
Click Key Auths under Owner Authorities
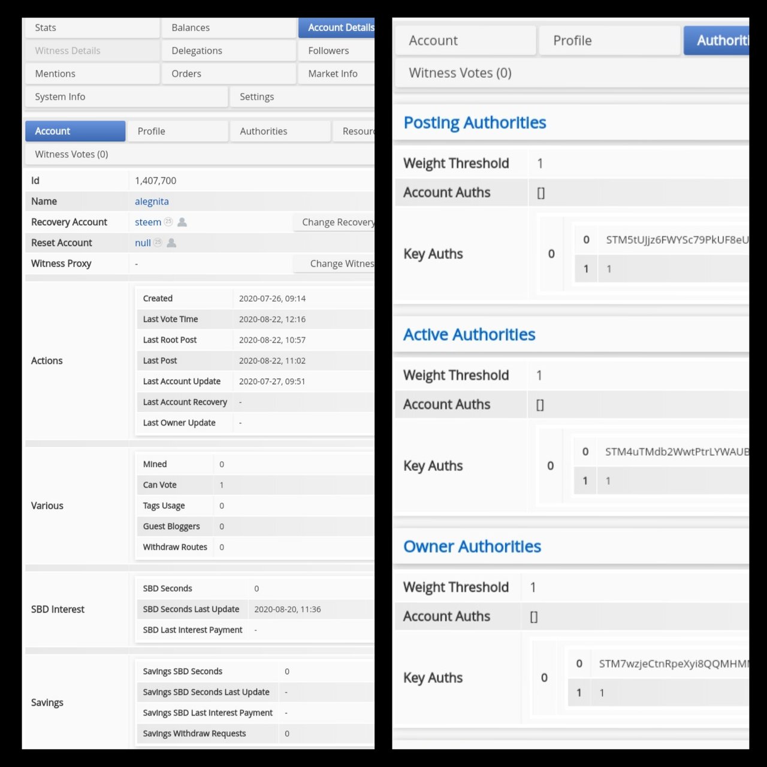pyautogui.click(x=433, y=678)
